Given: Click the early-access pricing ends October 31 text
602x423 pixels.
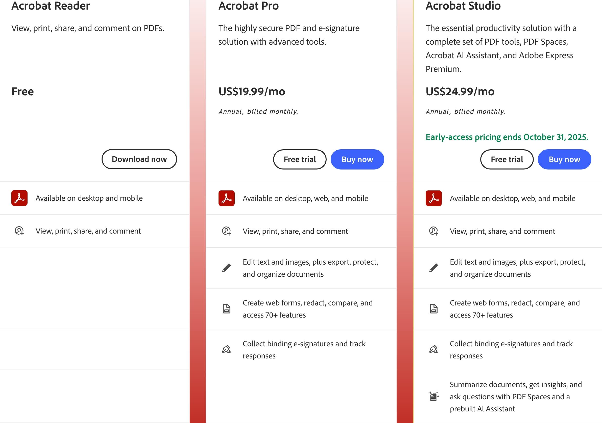Looking at the screenshot, I should click(507, 137).
